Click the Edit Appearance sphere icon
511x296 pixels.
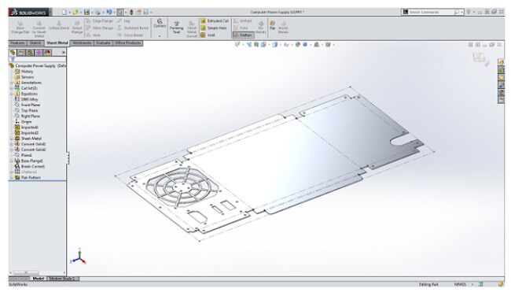pos(298,44)
